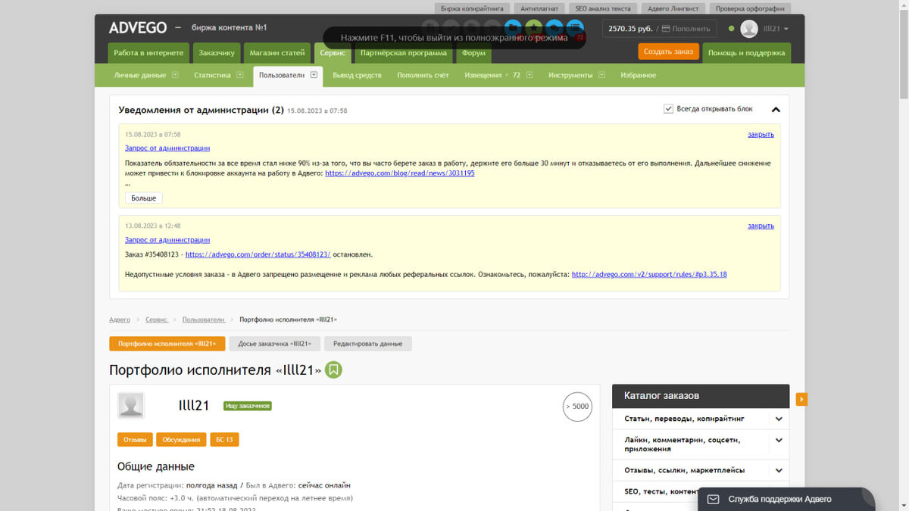This screenshot has width=909, height=511.
Task: Select the 'Сервис' tab
Action: (333, 53)
